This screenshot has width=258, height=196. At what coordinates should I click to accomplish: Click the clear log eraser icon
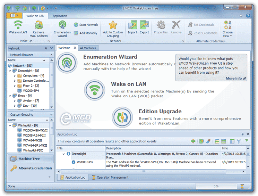coord(208,141)
